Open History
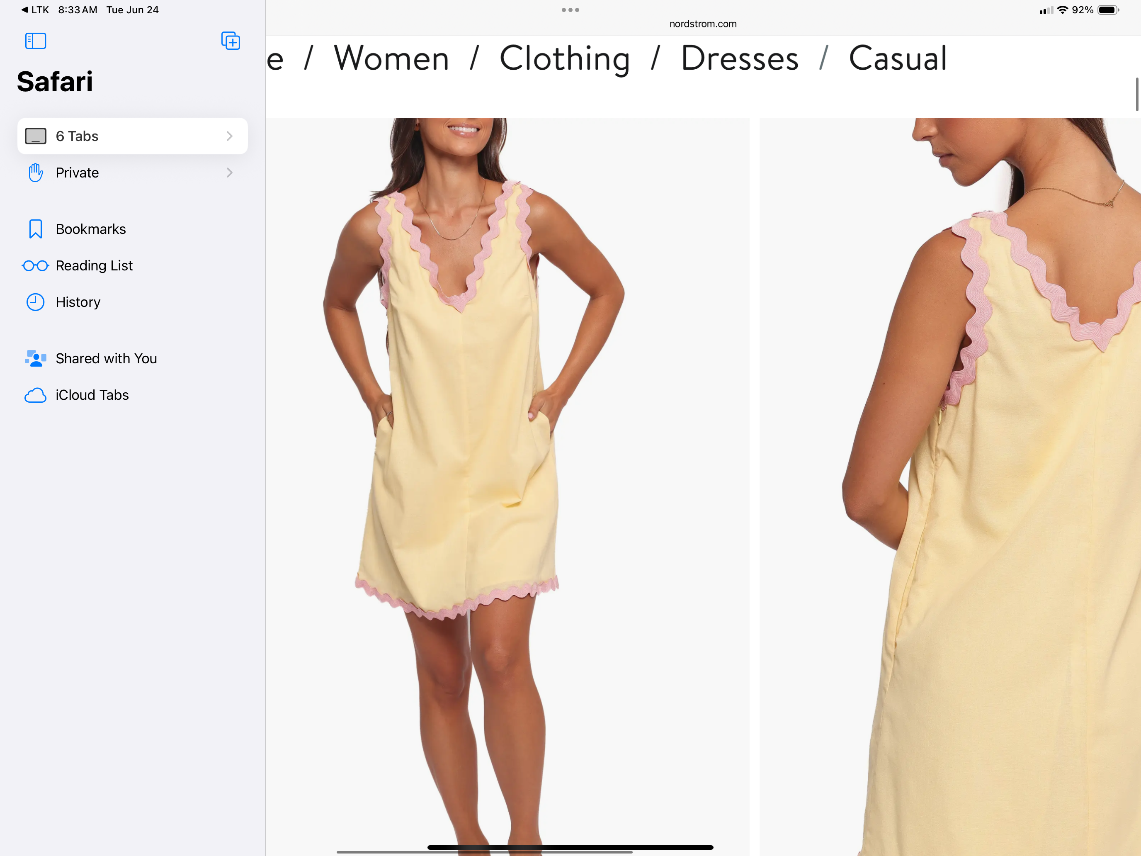The height and width of the screenshot is (856, 1141). pyautogui.click(x=133, y=302)
